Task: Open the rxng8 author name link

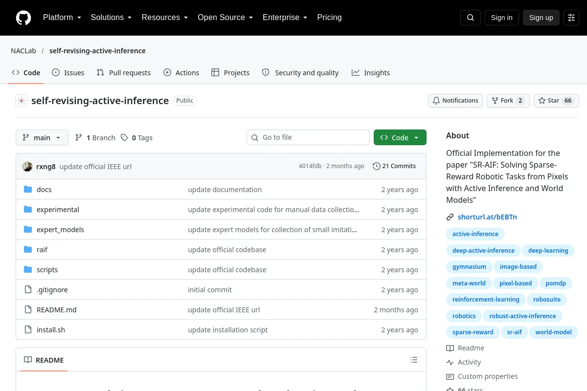Action: tap(46, 167)
